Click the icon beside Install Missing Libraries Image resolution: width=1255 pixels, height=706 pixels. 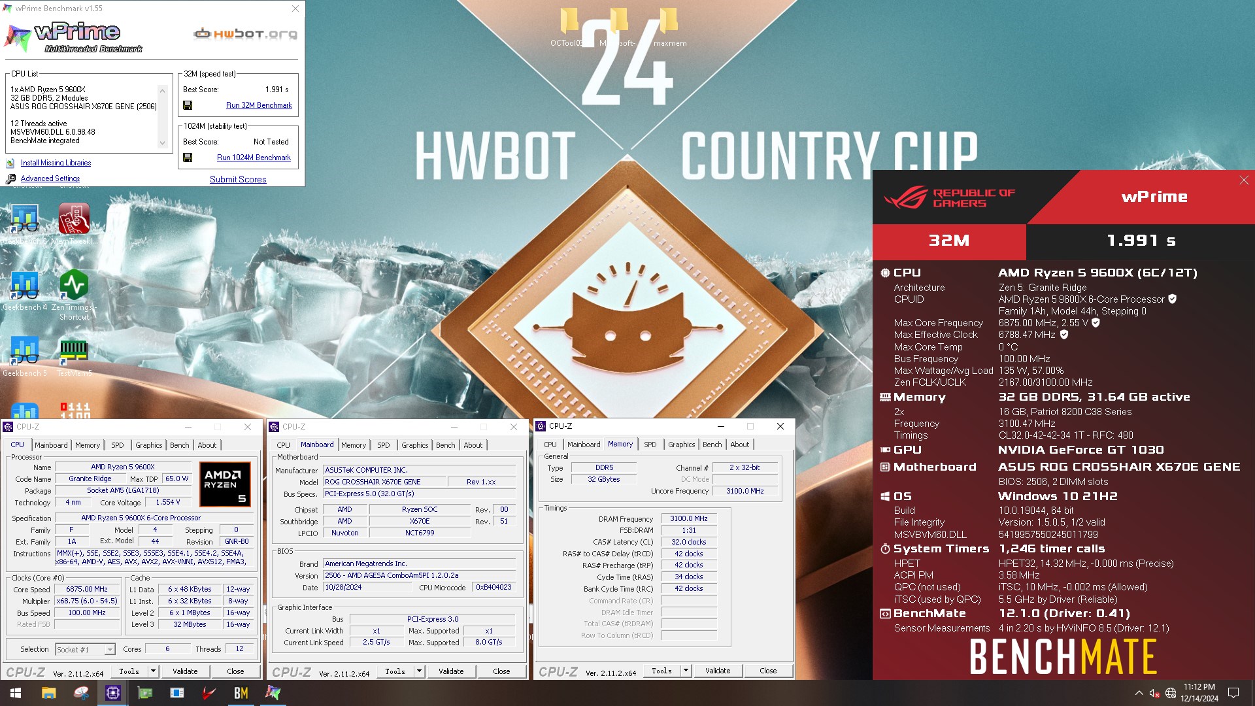coord(10,163)
